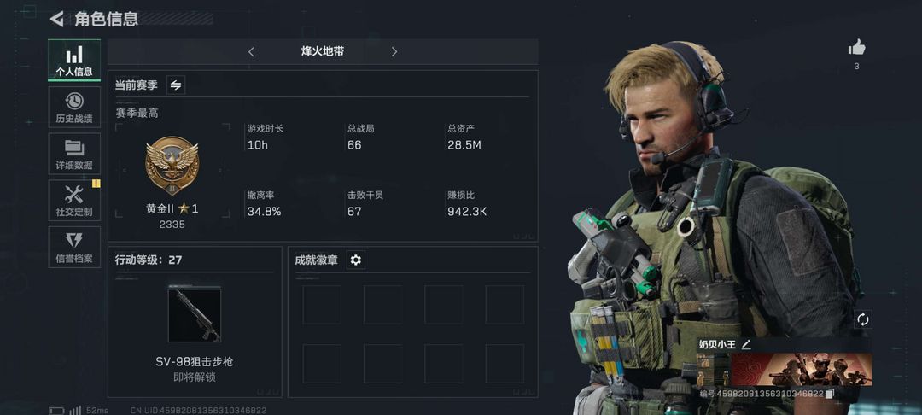Click the thumbs-up like icon
Image resolution: width=922 pixels, height=415 pixels.
click(857, 48)
